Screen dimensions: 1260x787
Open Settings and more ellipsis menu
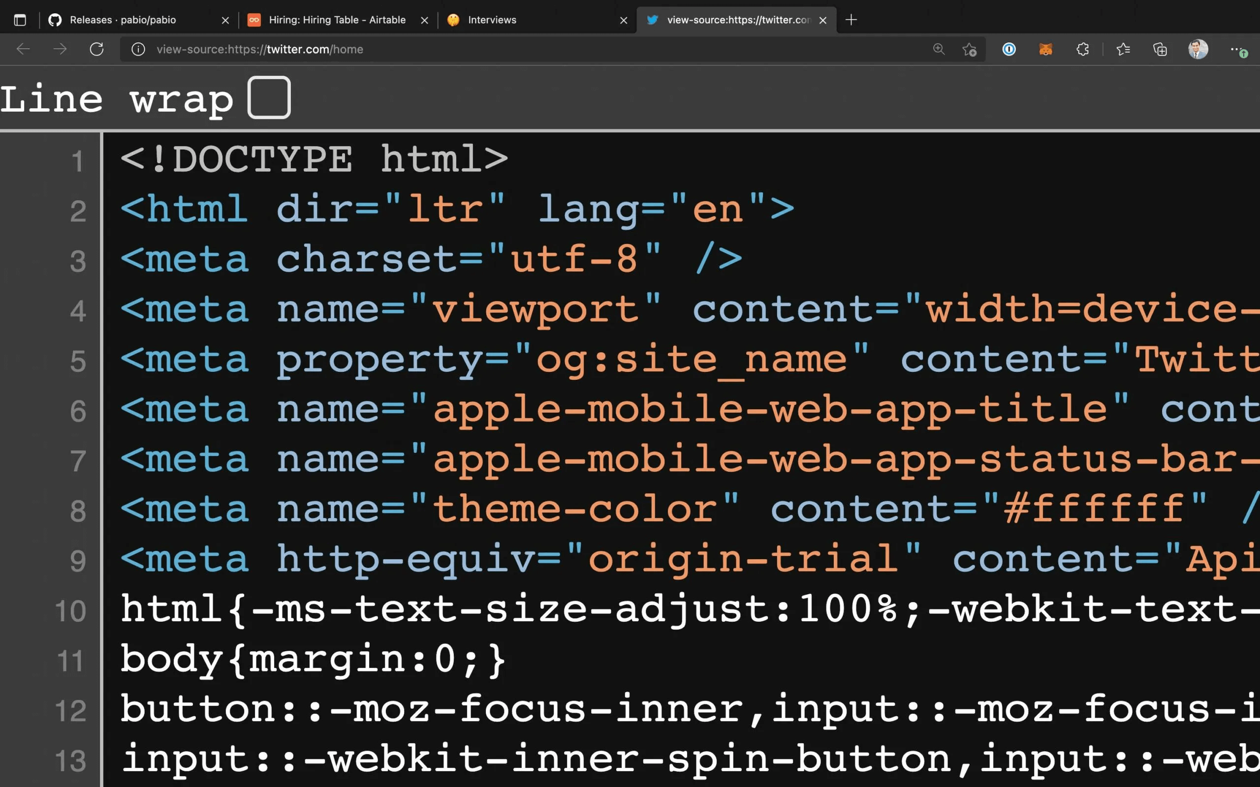(x=1236, y=50)
